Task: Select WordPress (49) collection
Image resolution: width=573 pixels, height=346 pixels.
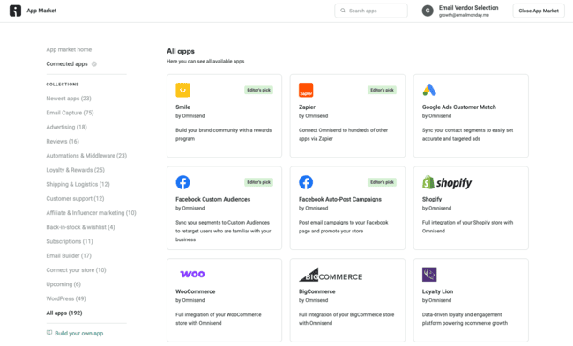Action: coord(66,298)
